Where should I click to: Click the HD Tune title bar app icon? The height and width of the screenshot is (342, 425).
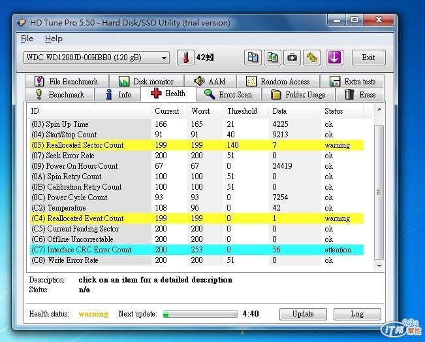(22, 22)
